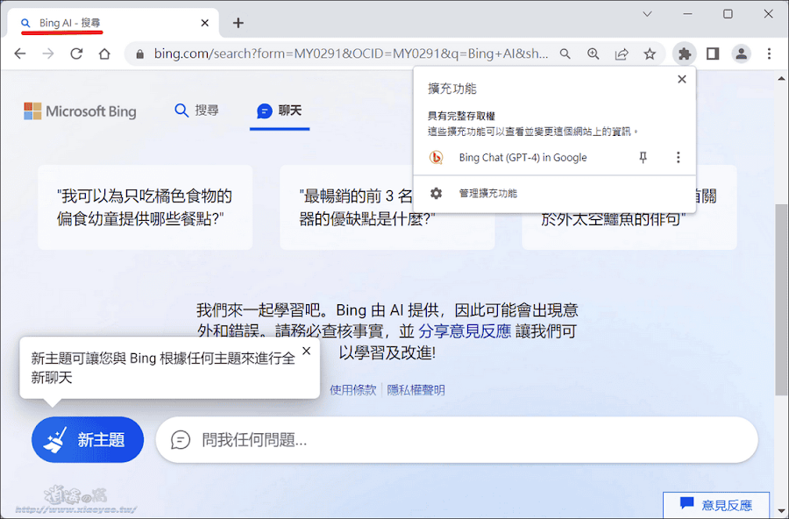789x519 pixels.
Task: Open the 隱私權聲明 link
Action: (x=416, y=390)
